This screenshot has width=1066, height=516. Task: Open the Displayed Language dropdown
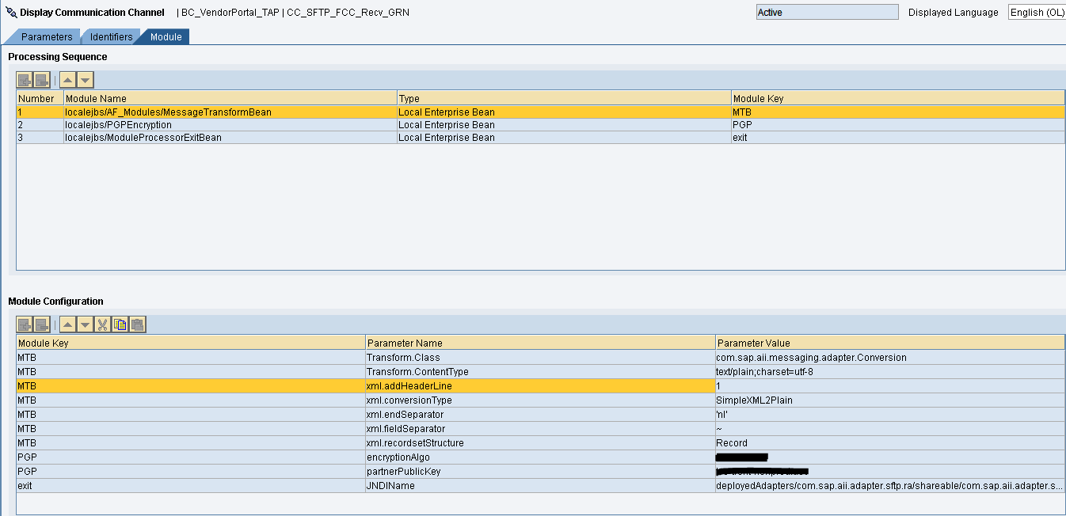(1036, 13)
